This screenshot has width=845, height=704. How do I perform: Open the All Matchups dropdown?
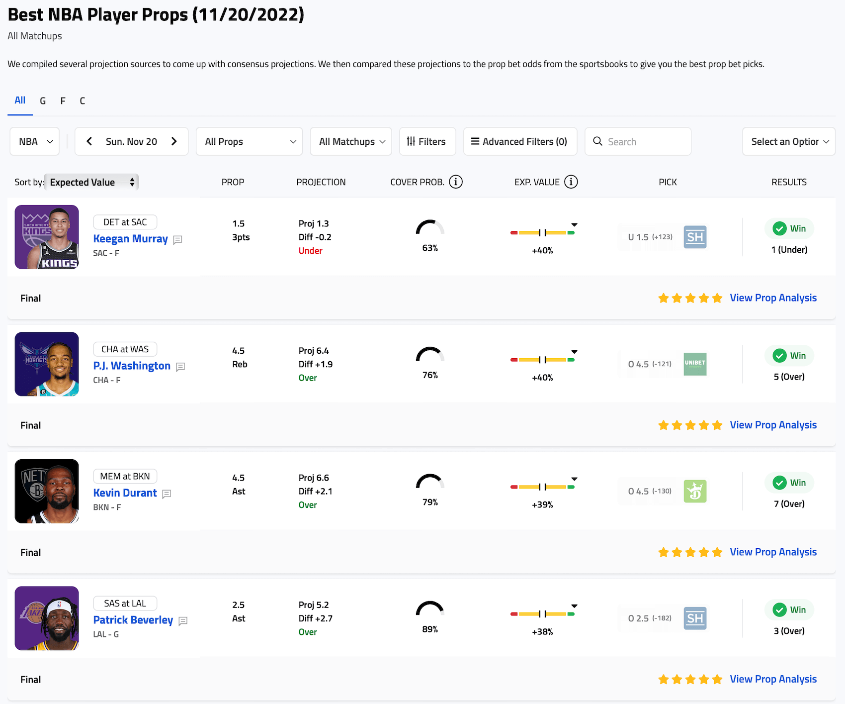tap(351, 142)
